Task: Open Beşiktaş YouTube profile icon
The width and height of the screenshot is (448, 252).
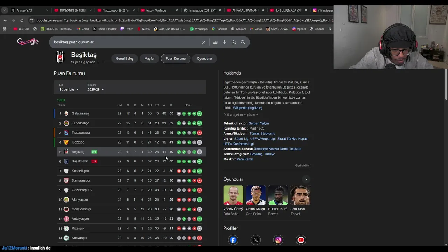Action: pos(301,240)
